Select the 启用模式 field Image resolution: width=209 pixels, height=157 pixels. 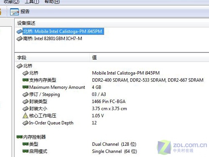coord(38,151)
